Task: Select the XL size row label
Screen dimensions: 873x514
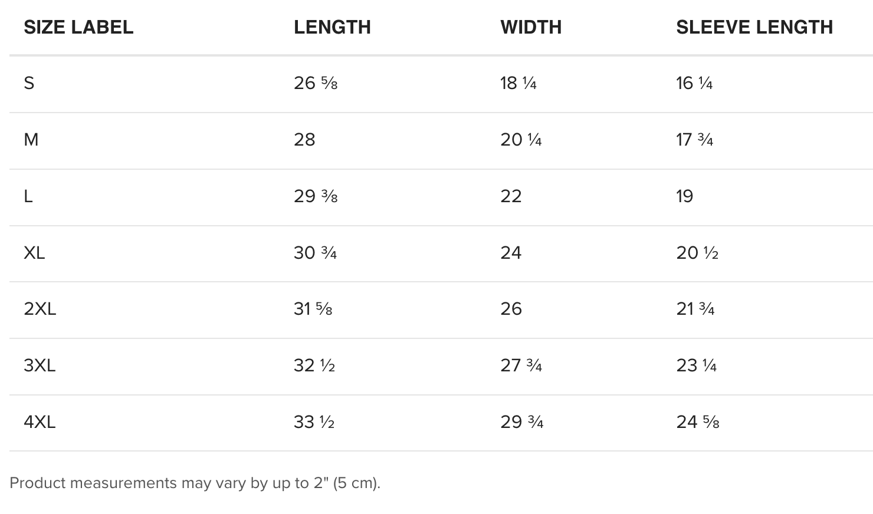Action: pos(34,253)
